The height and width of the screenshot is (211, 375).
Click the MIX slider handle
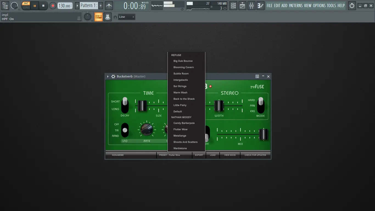click(263, 134)
